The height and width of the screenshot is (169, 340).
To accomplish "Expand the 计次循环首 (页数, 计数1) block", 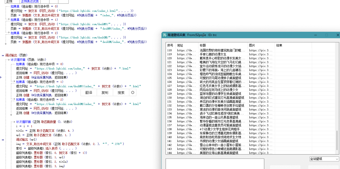I will click(8, 60).
